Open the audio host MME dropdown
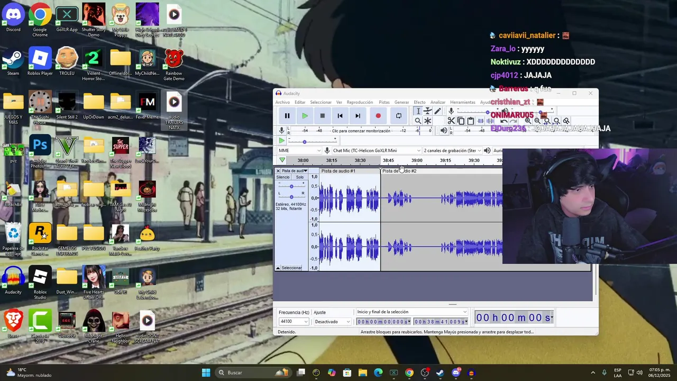Viewport: 677px width, 381px height. tap(299, 151)
